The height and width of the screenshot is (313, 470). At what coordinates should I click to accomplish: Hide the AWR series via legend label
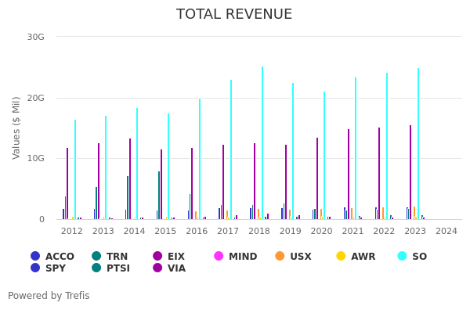(x=363, y=256)
